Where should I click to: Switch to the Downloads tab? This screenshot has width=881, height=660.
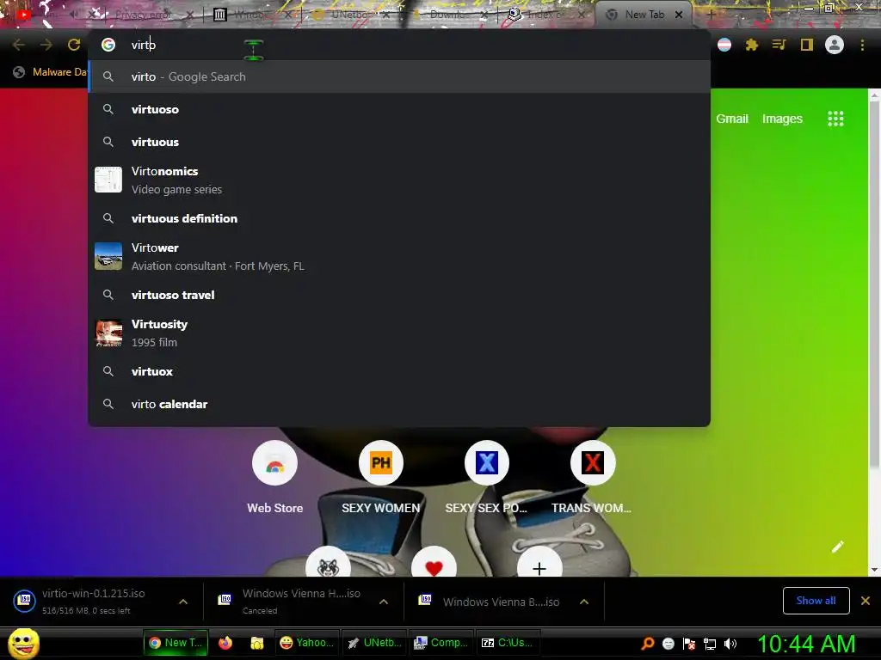[449, 15]
